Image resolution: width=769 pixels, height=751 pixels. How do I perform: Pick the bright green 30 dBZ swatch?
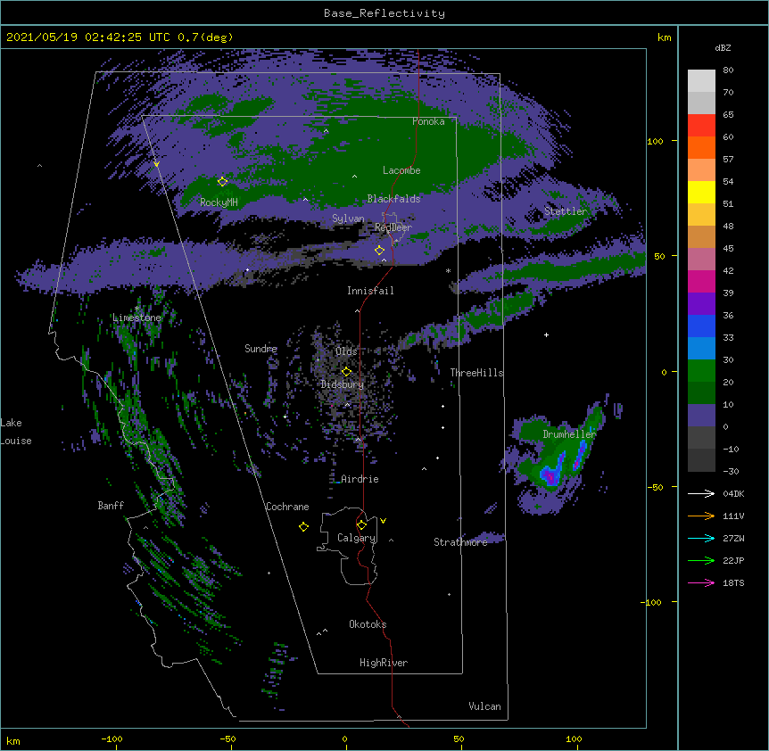pos(701,371)
